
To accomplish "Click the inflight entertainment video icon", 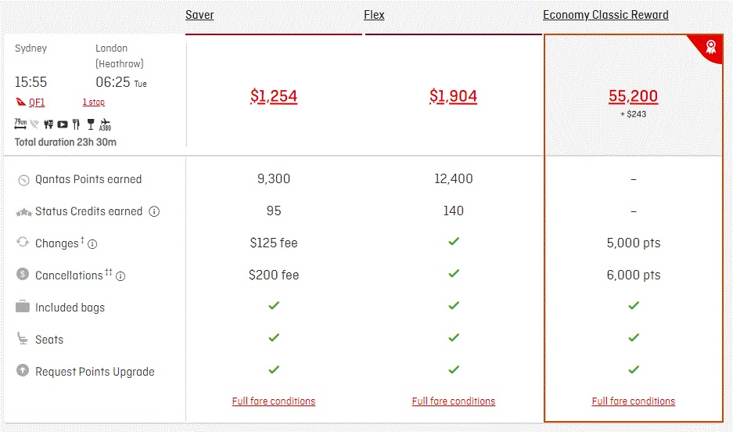I will [62, 124].
